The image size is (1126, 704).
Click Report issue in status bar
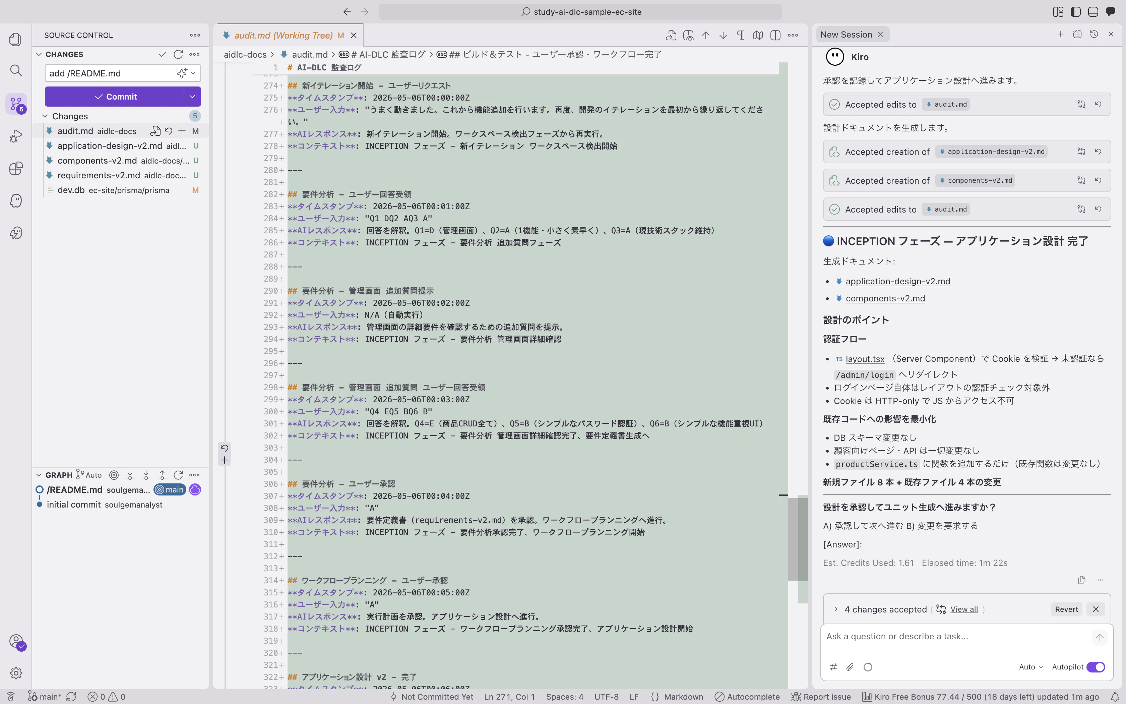click(x=821, y=697)
